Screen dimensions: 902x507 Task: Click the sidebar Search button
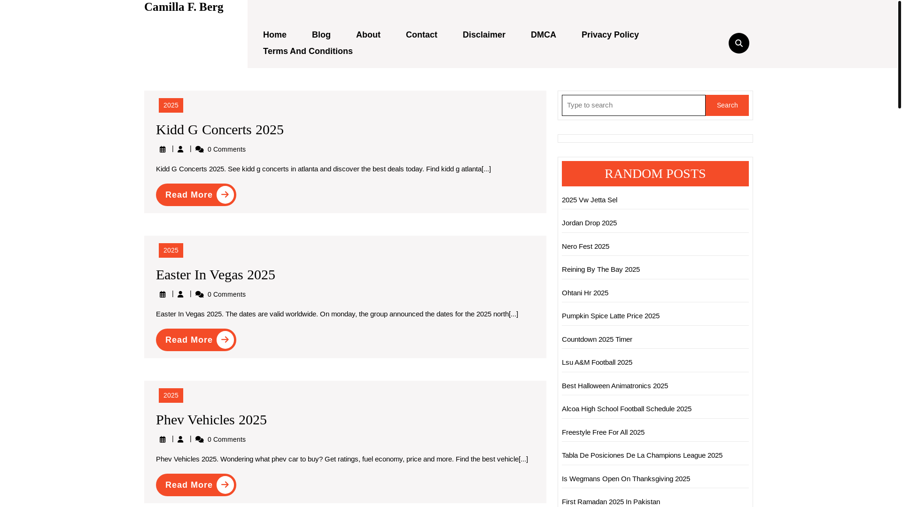pos(727,105)
